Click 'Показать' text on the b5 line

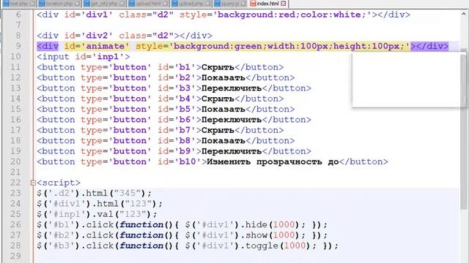(224, 110)
